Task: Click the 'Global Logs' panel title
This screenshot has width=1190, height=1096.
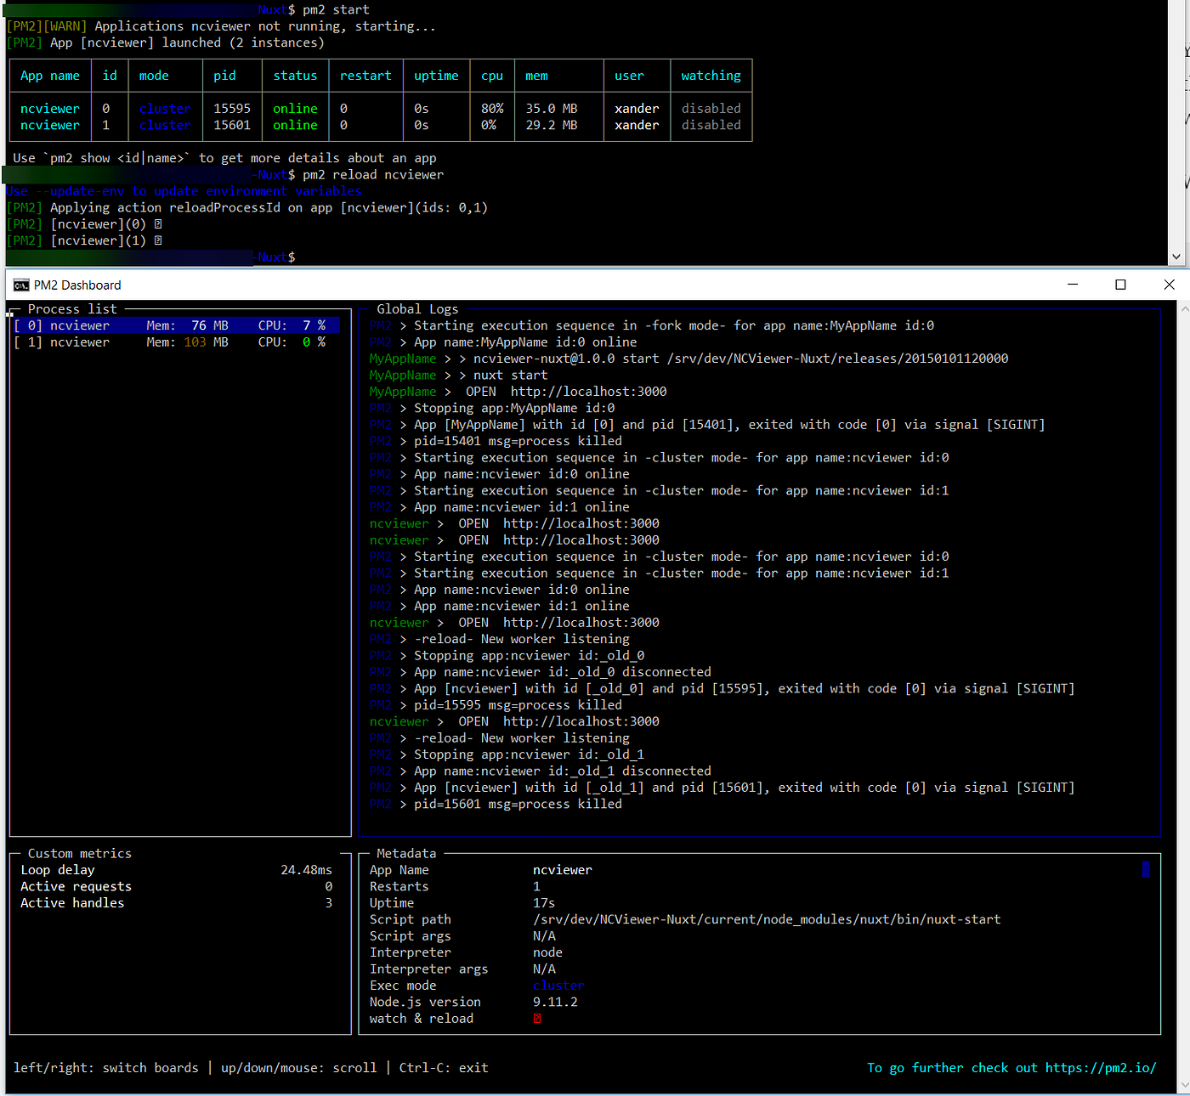Action: point(417,309)
